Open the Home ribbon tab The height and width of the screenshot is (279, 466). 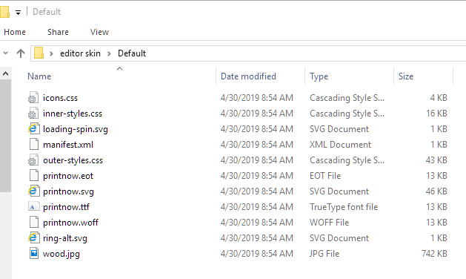[x=15, y=32]
